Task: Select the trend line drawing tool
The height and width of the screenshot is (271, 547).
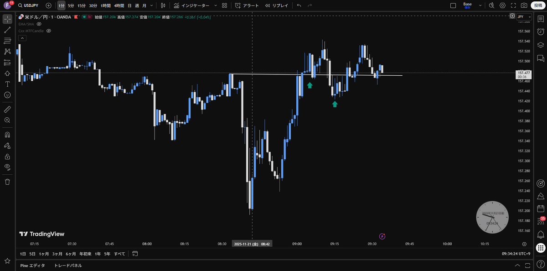Action: coord(7,30)
